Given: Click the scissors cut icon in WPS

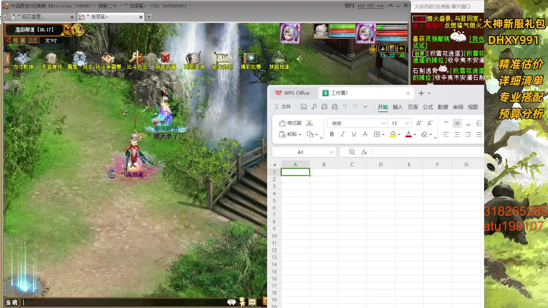Looking at the screenshot, I should pos(309,123).
